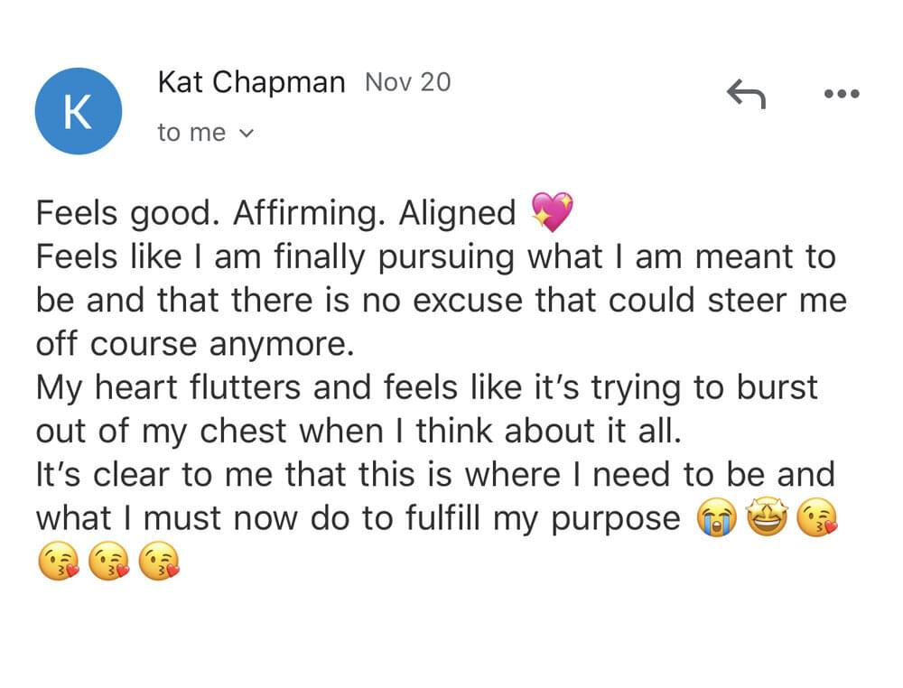Click the line starting 'It's clear to me'
The image size is (903, 688).
tap(435, 475)
